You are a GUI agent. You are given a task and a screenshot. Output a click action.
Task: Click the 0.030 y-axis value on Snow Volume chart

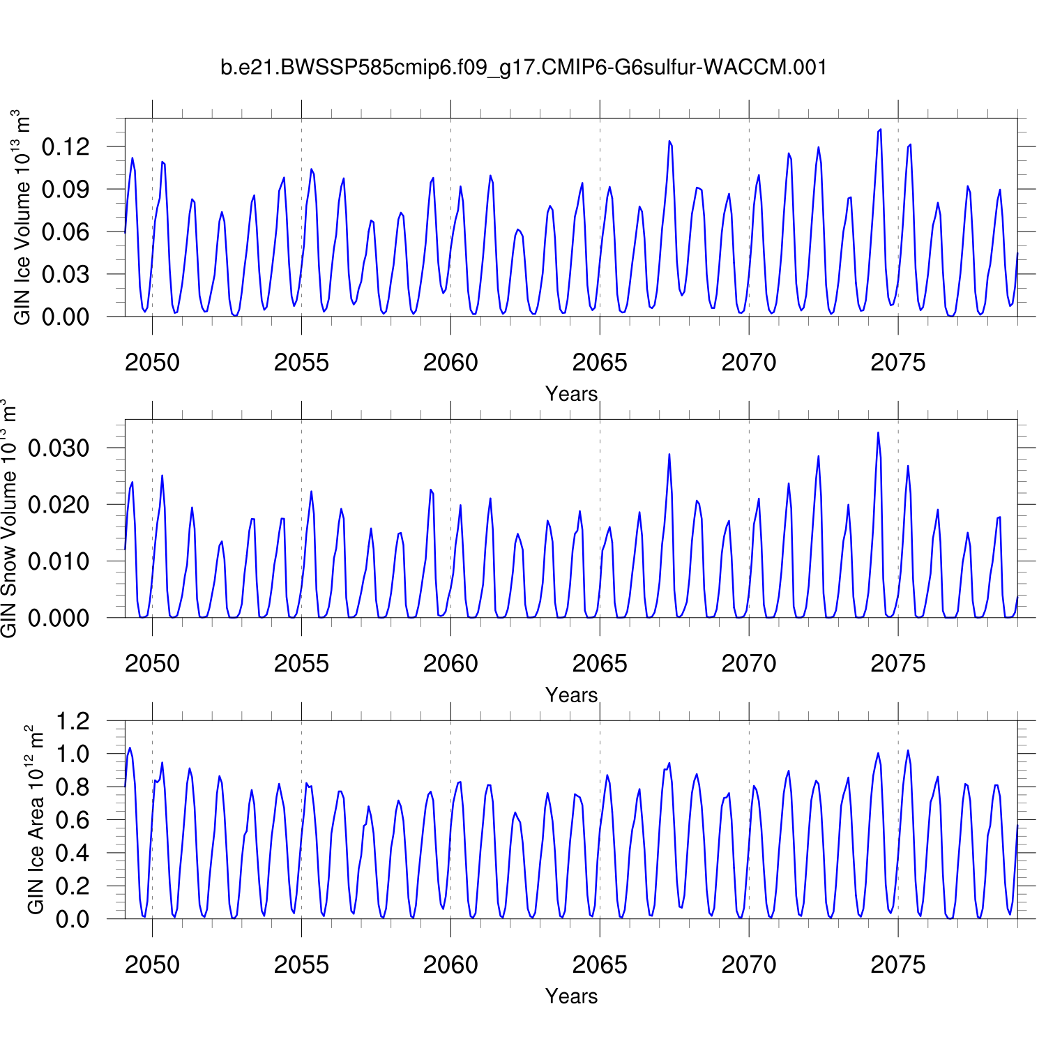pos(59,448)
